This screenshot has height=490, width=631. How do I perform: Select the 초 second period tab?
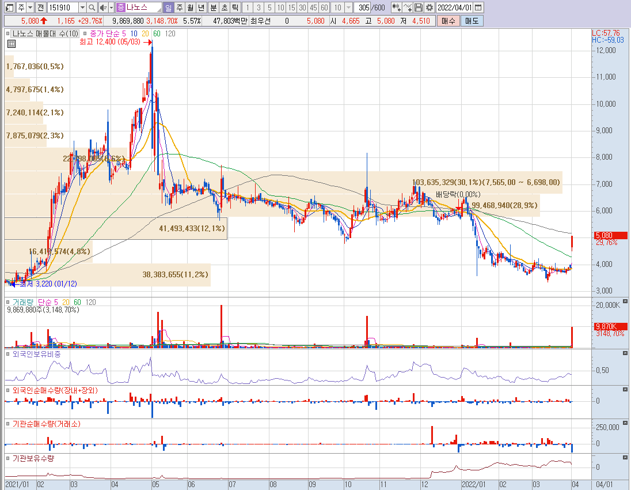pyautogui.click(x=224, y=7)
